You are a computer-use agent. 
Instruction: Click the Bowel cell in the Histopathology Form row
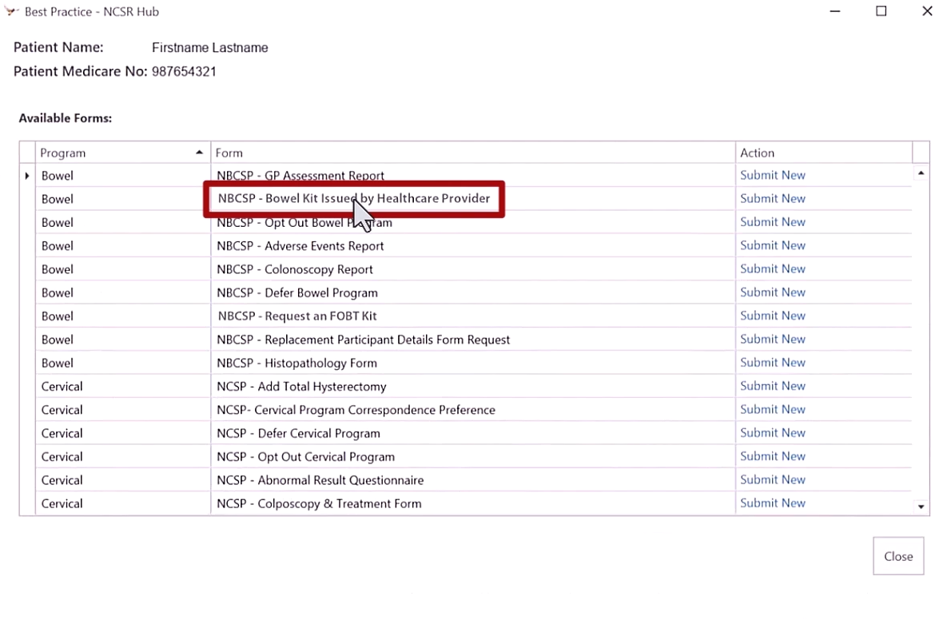[x=122, y=363]
